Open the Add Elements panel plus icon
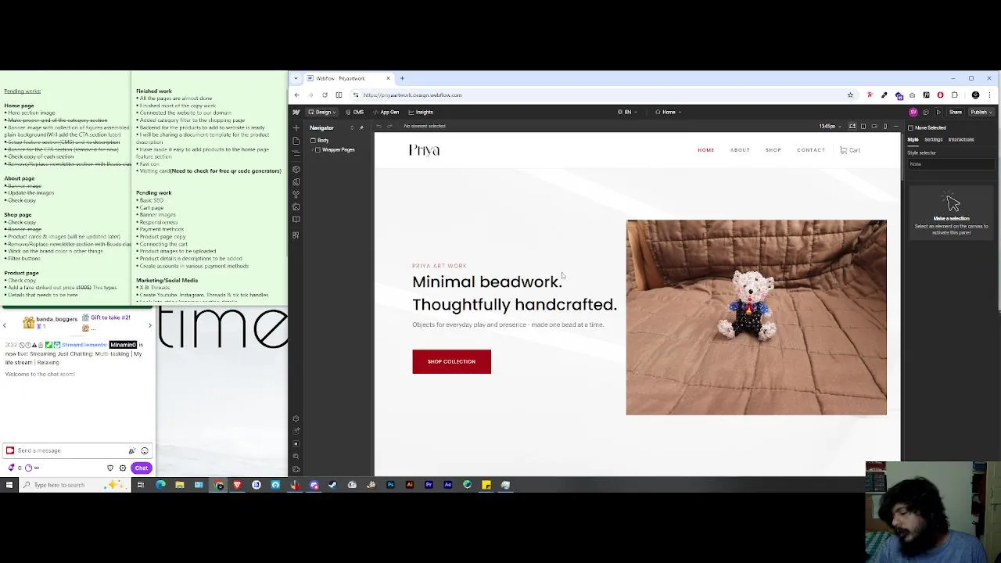The image size is (1001, 563). (296, 128)
